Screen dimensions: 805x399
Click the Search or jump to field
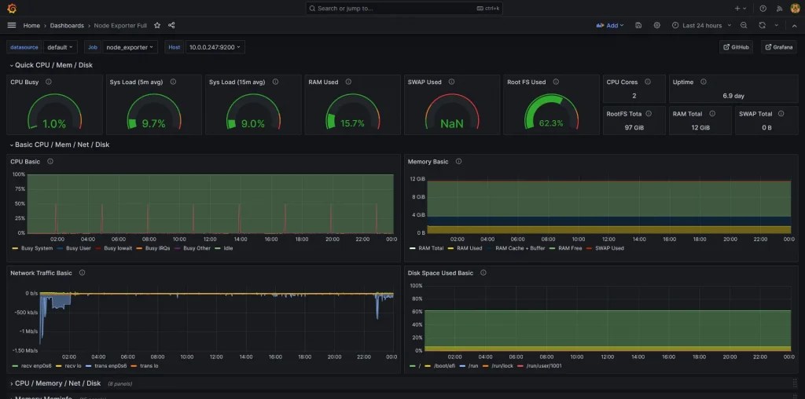(404, 8)
